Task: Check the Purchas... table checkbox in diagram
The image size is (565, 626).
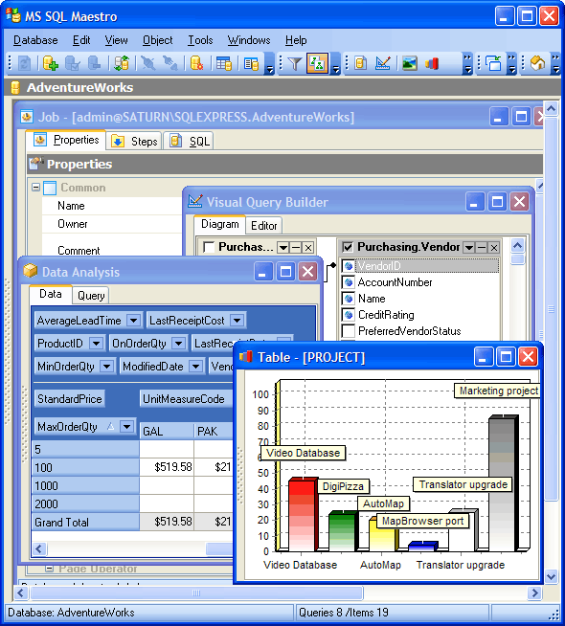Action: 209,247
